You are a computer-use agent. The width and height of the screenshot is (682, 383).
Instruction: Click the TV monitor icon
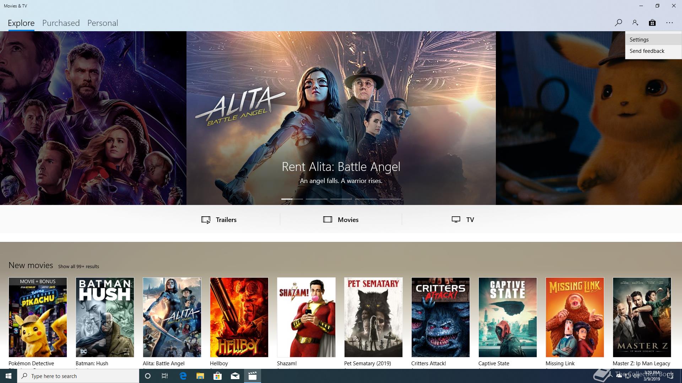click(x=456, y=220)
